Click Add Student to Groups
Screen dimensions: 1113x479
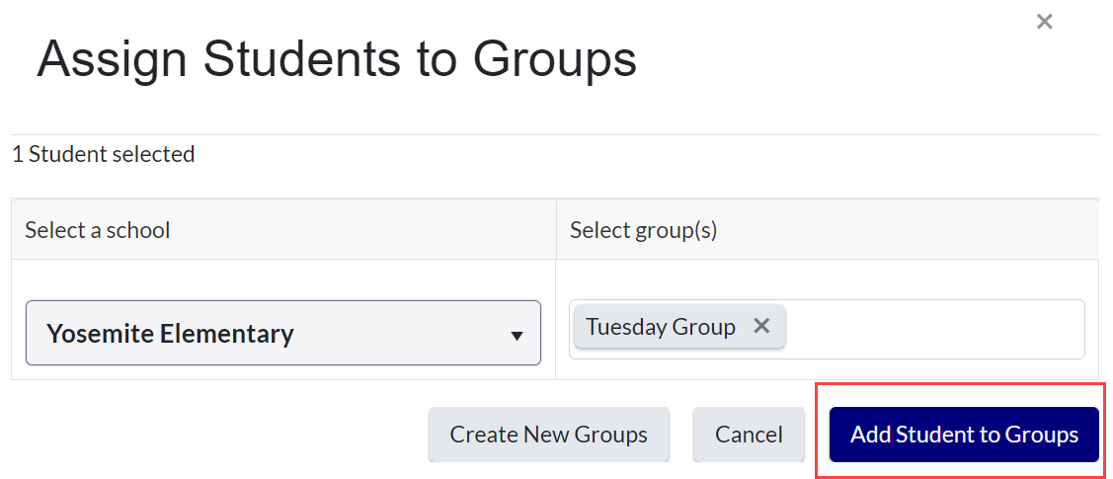(x=964, y=435)
